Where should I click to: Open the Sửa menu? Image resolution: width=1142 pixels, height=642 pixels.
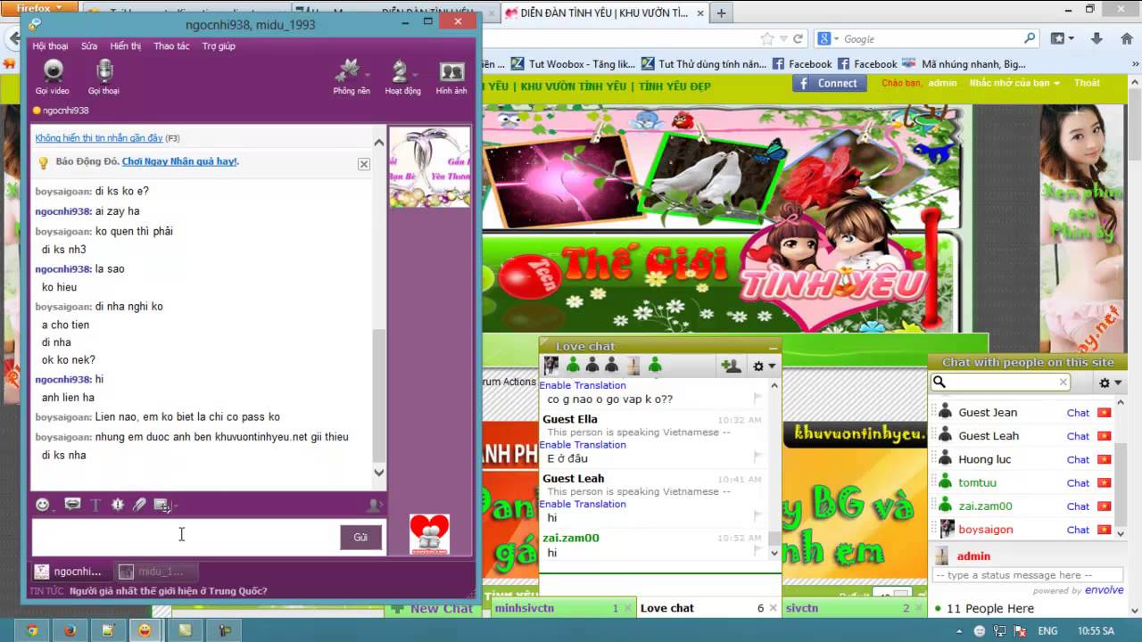pos(89,45)
